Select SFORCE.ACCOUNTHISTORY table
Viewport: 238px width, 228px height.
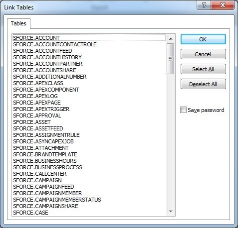pyautogui.click(x=89, y=57)
